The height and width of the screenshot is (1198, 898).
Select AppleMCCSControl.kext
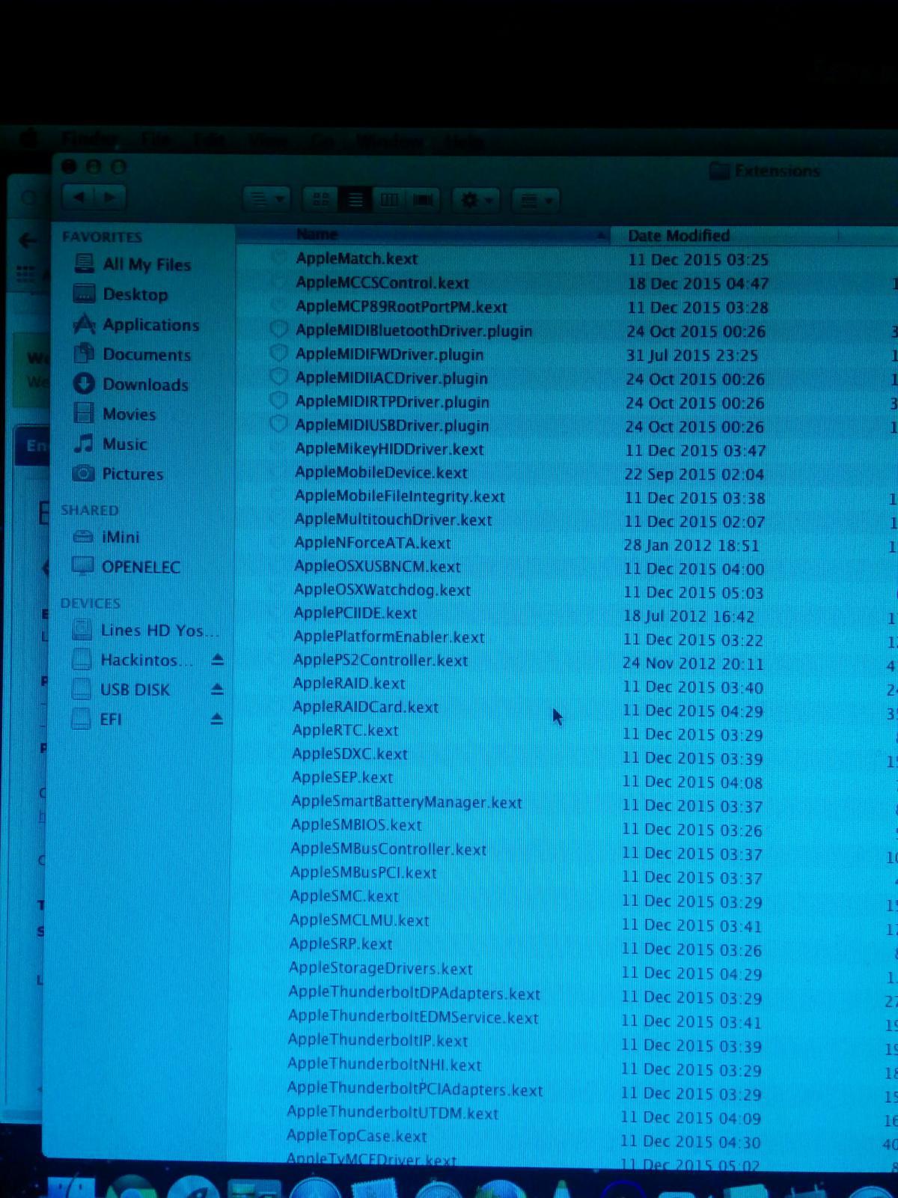coord(382,282)
